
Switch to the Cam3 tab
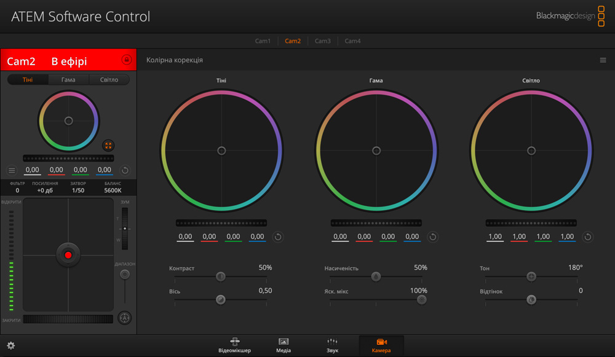[323, 41]
